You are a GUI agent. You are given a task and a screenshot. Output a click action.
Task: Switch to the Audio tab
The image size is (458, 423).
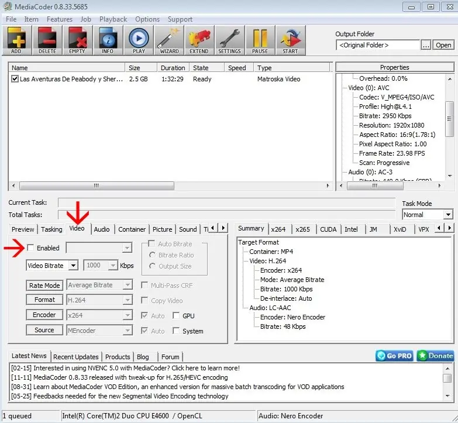pyautogui.click(x=102, y=229)
